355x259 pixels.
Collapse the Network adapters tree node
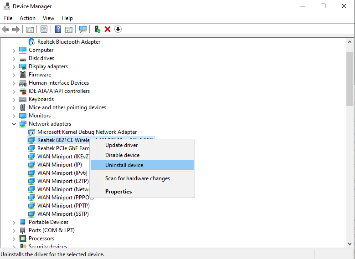[x=14, y=124]
